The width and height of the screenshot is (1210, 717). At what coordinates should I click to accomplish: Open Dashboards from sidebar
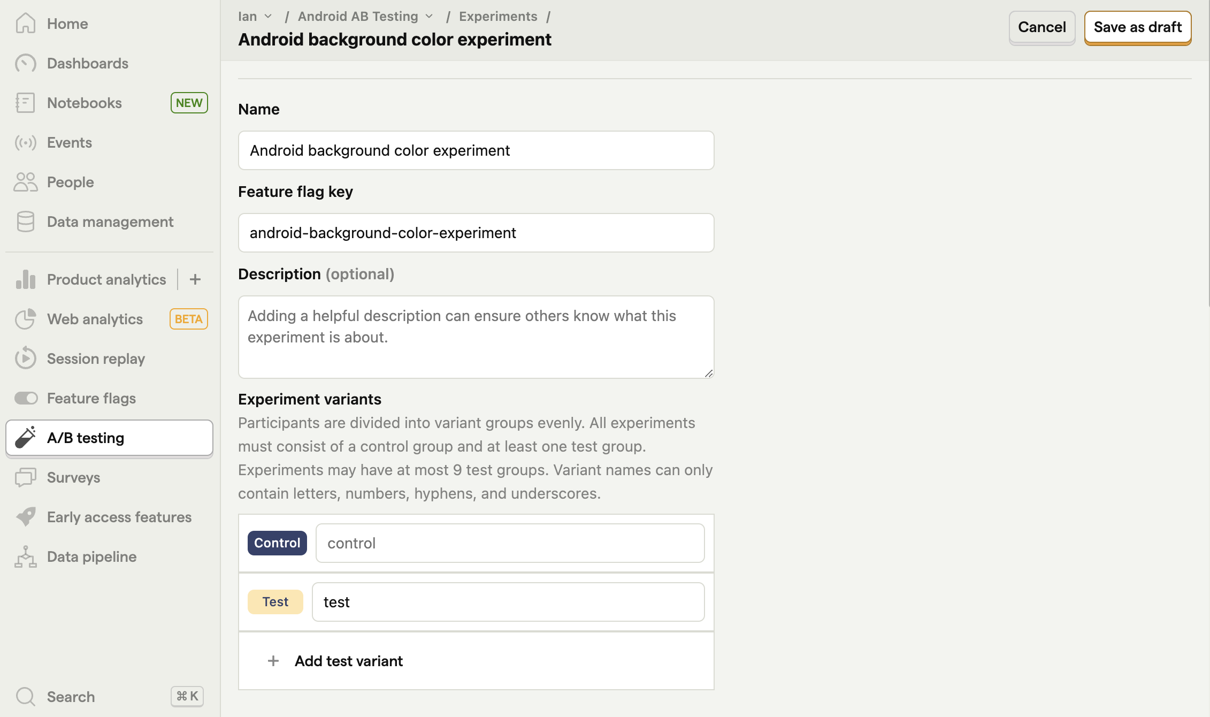(x=88, y=62)
